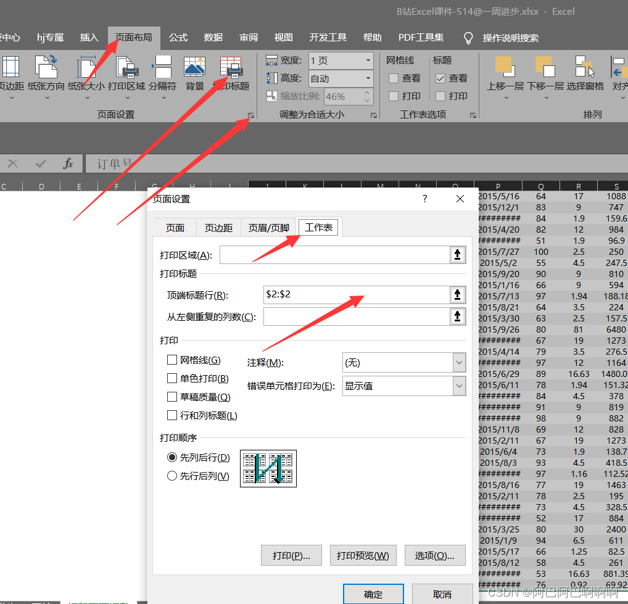Open the Height (高度) dropdown
This screenshot has height=604, width=628.
[x=368, y=78]
